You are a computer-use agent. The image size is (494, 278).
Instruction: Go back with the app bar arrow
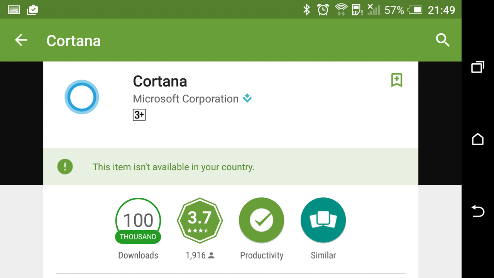pyautogui.click(x=21, y=40)
